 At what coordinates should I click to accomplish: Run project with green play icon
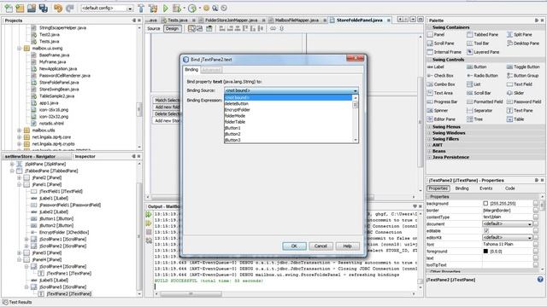pos(166,8)
